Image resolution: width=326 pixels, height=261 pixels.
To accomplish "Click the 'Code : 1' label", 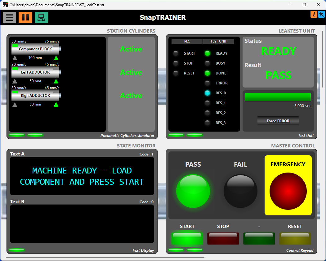I will (x=146, y=154).
